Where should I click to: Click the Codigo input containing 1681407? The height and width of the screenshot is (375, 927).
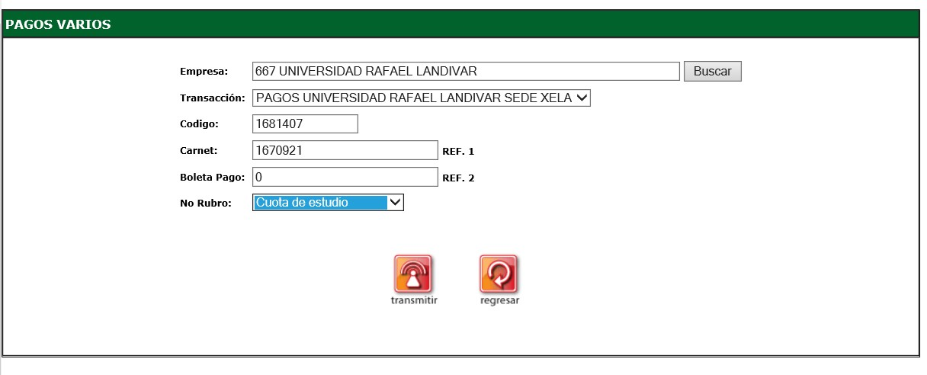tap(304, 123)
